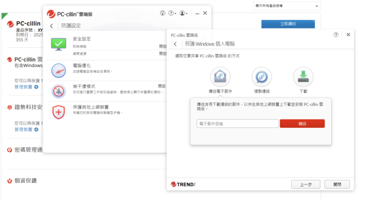This screenshot has height=200, width=365.
Task: Click the 密碼管理通 icon in background page
Action: pos(10,150)
